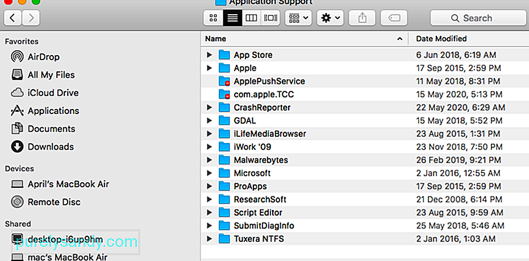Screen dimensions: 529x261
Task: Open the item arrangement dropdown
Action: click(x=298, y=18)
